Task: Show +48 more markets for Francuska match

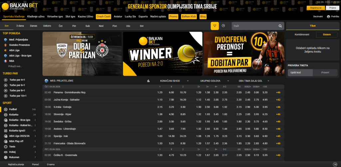Action: [x=278, y=143]
